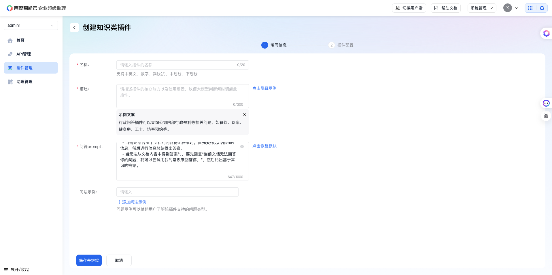Go back using the arrow button
The width and height of the screenshot is (552, 275).
74,28
